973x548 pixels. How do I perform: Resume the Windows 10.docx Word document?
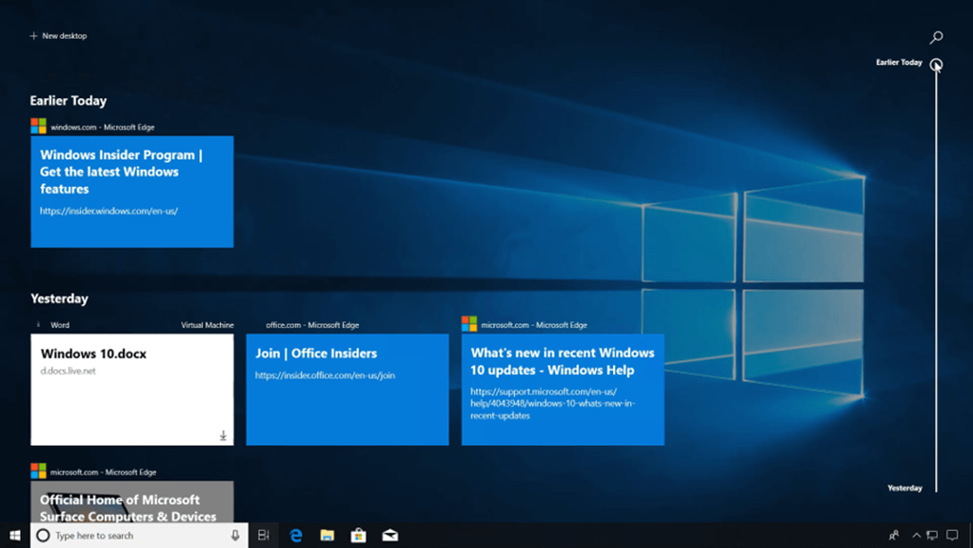(131, 387)
